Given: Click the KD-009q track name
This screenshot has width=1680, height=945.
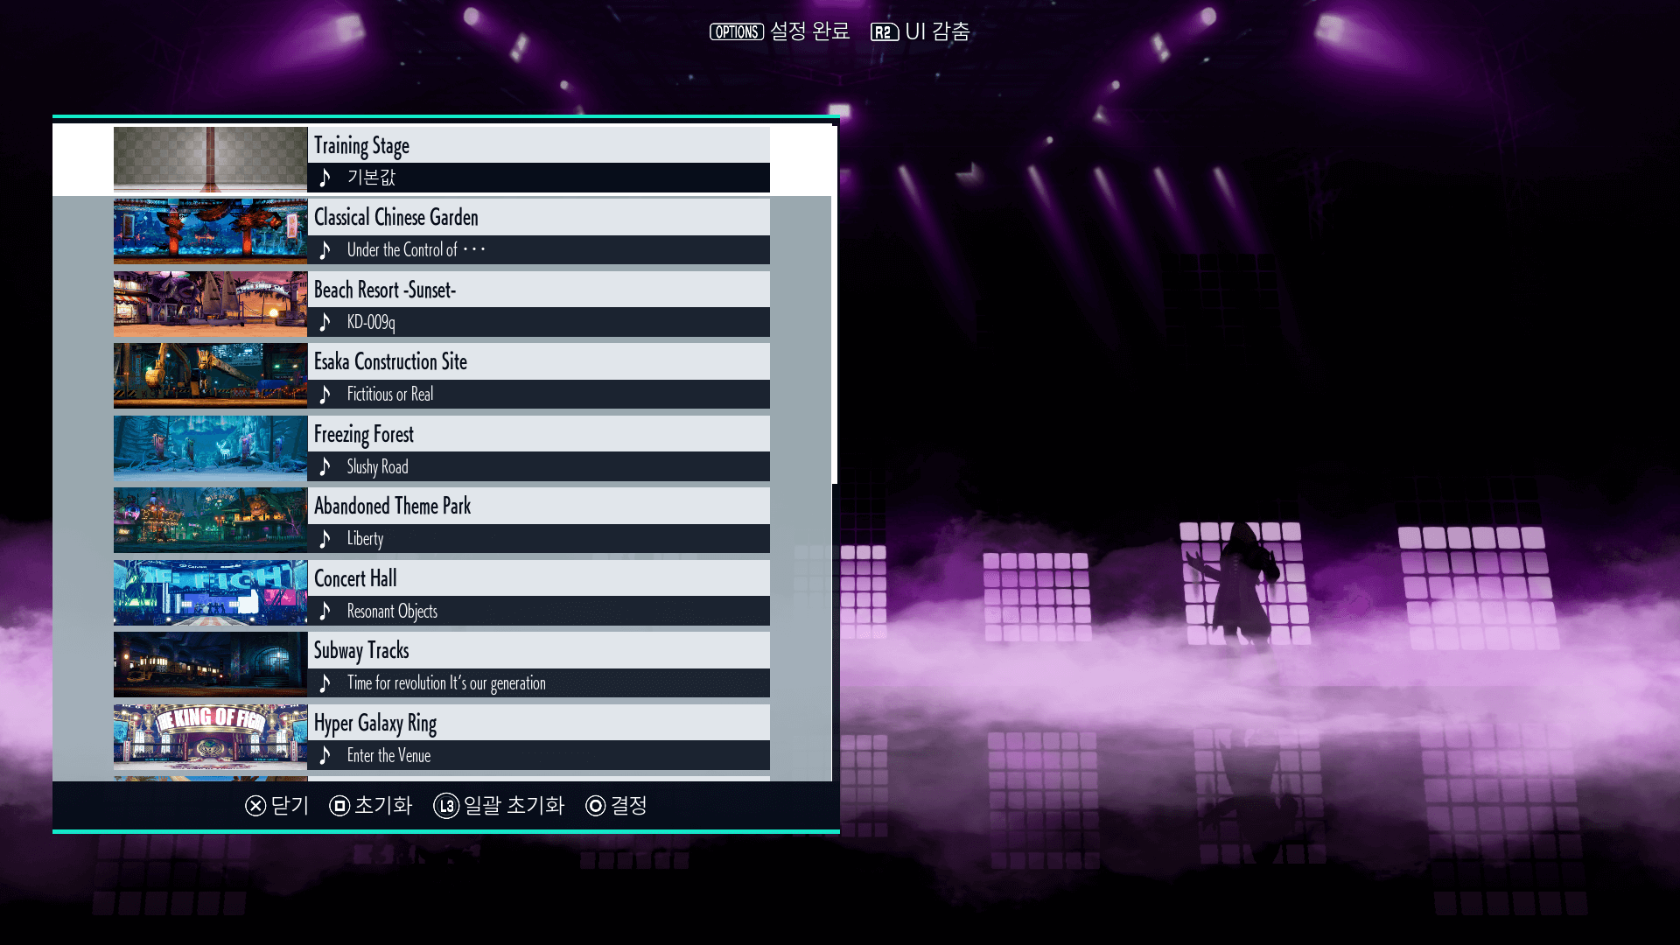Looking at the screenshot, I should click(x=371, y=322).
